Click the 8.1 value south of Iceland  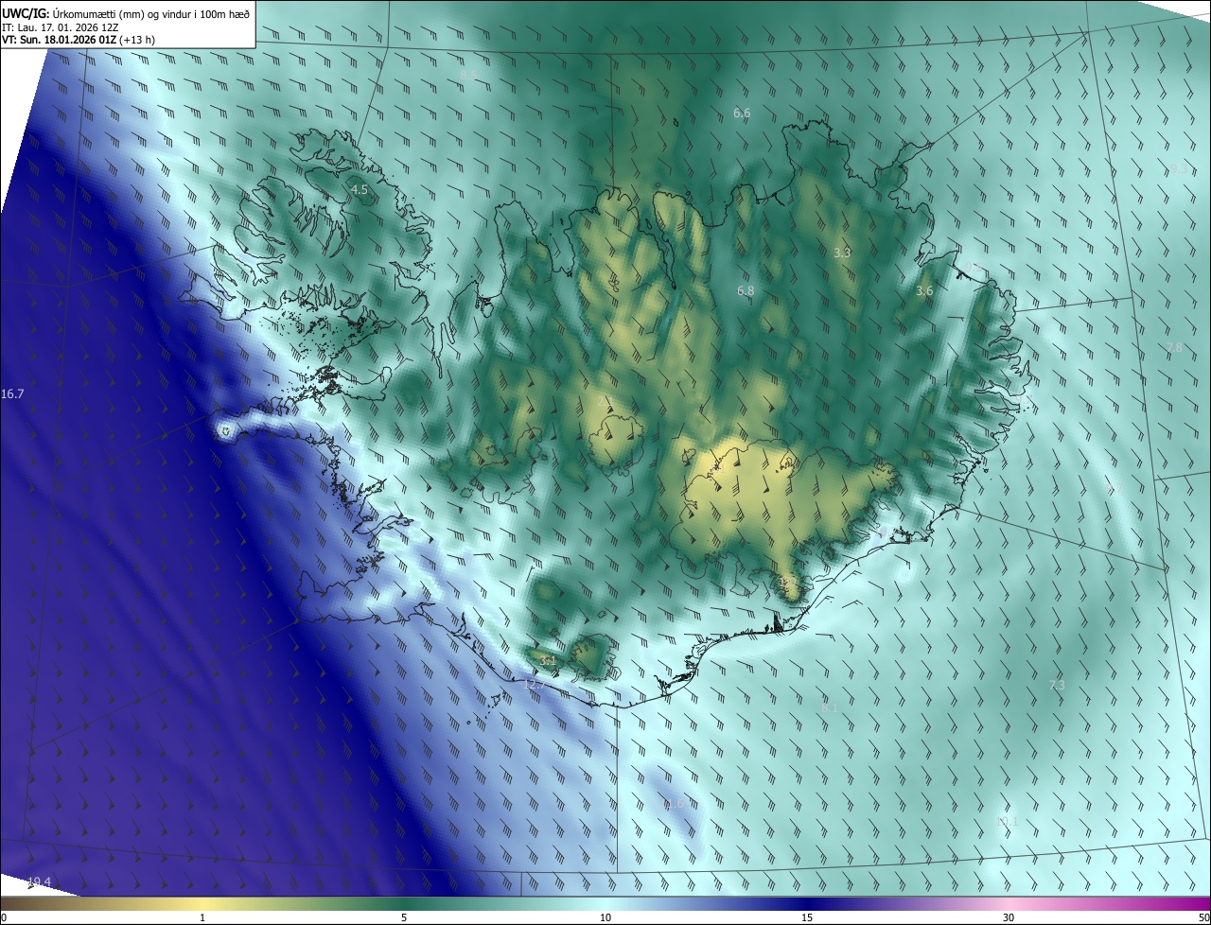830,707
